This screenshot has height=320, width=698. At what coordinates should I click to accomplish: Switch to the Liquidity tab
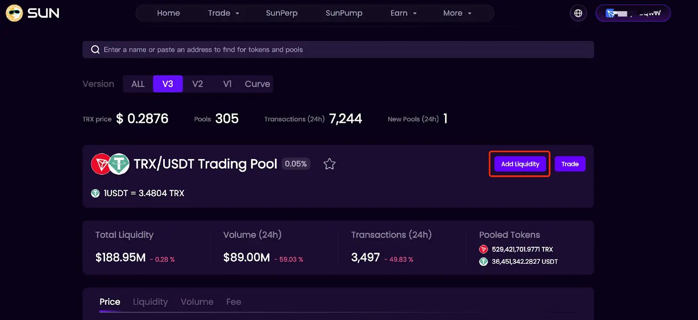pyautogui.click(x=150, y=301)
